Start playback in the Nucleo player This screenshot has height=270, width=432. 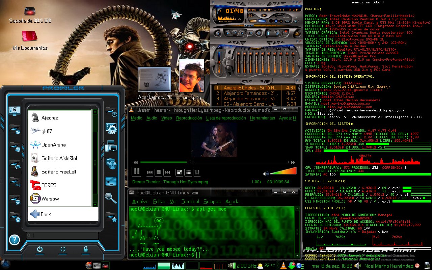tap(228, 33)
